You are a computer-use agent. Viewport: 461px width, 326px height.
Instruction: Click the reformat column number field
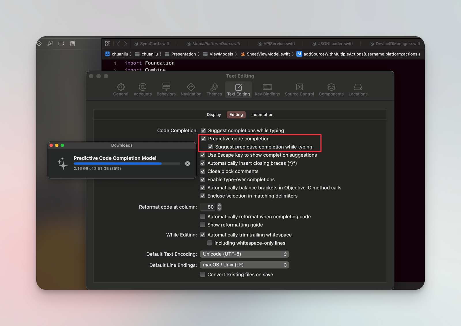(208, 207)
